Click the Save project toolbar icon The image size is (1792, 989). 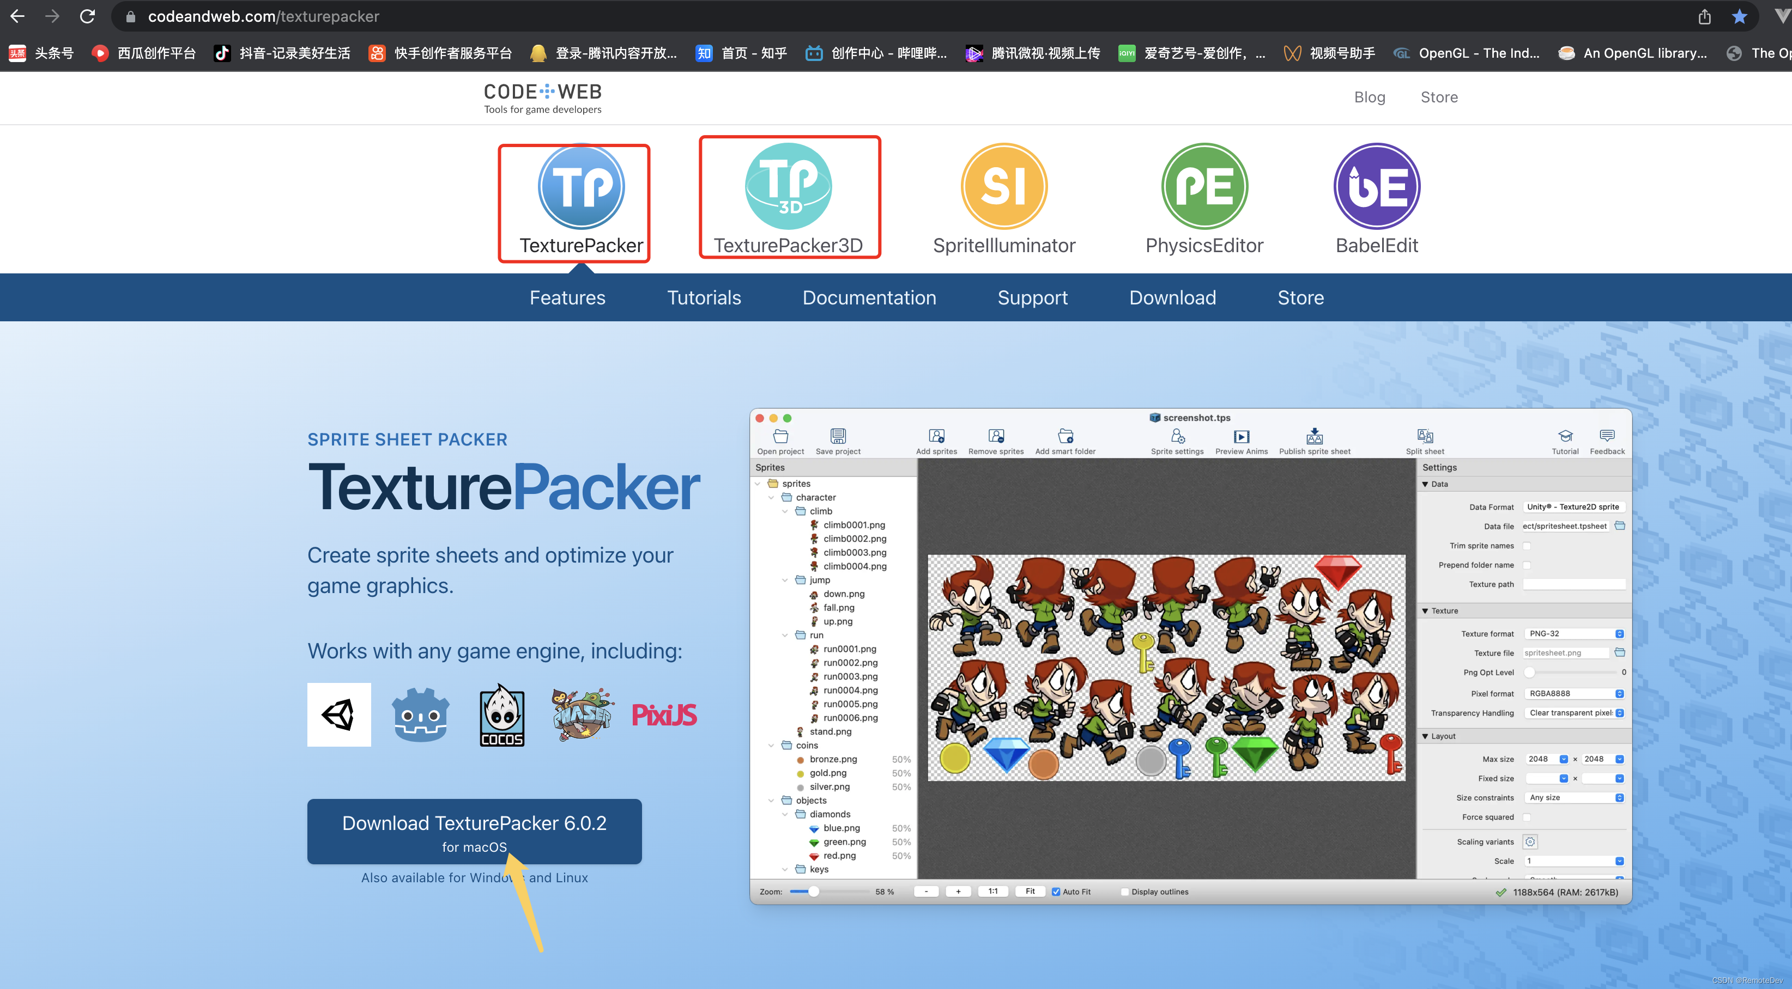click(838, 436)
